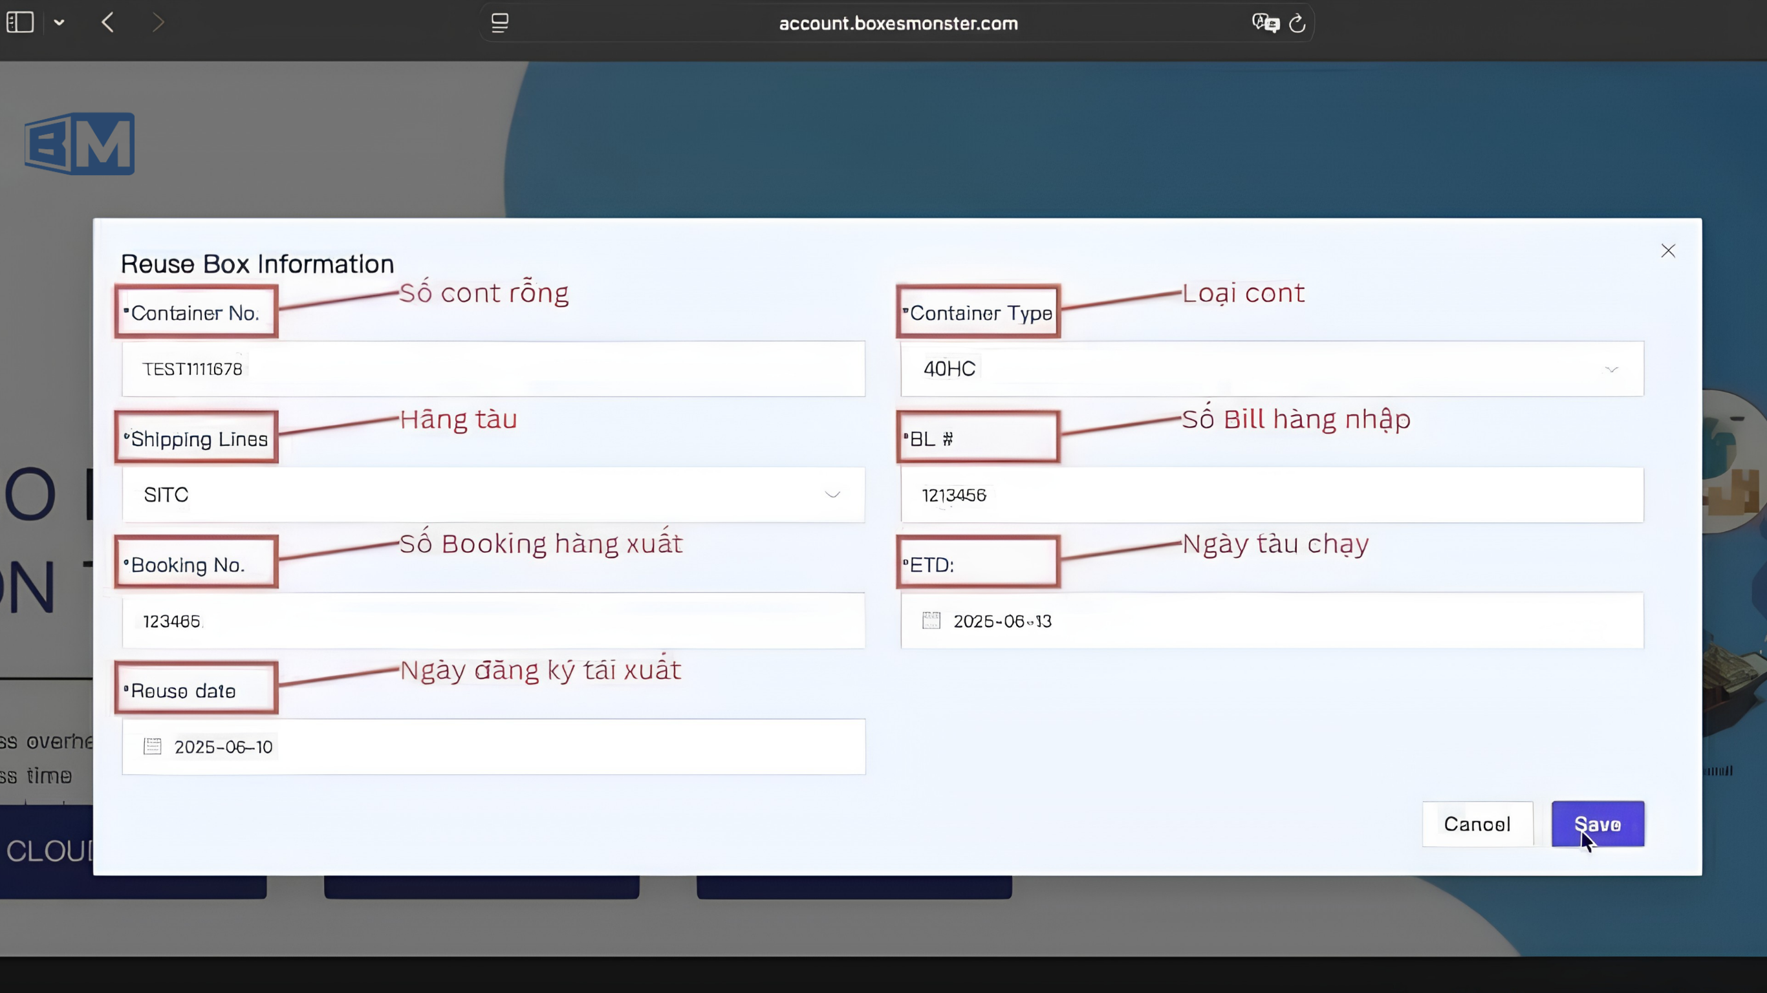The width and height of the screenshot is (1767, 993).
Task: Click the Shipping Lines dropdown chevron arrow
Action: point(832,495)
